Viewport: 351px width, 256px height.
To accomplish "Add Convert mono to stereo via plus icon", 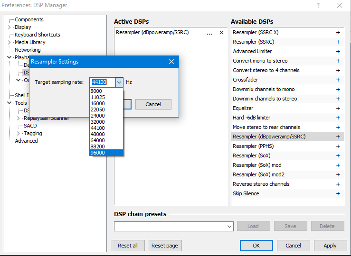I will [338, 61].
